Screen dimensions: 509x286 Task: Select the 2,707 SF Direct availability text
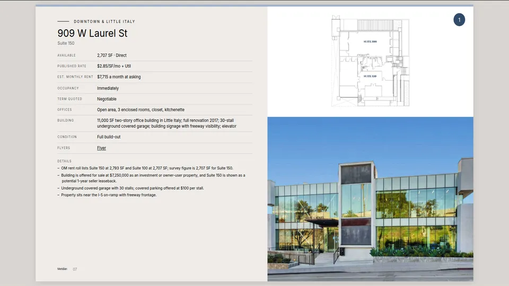112,56
